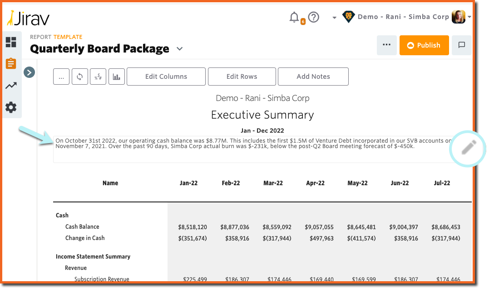This screenshot has height=288, width=489.
Task: Click the Cash Balance row label
Action: 82,227
